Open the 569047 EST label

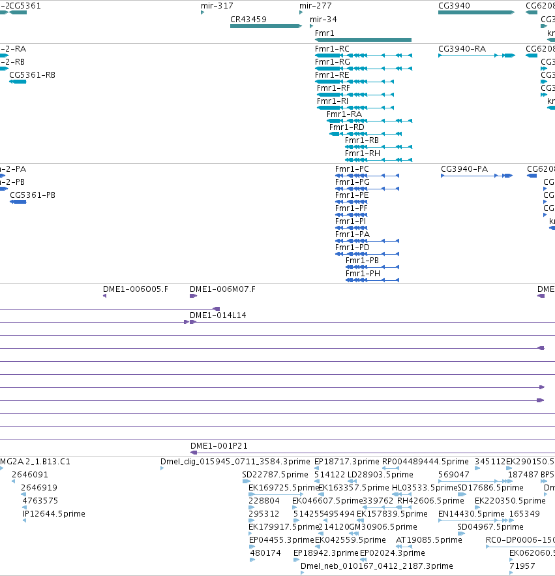click(454, 475)
